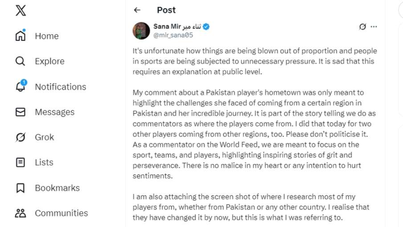Click the @mir_sana05 handle link
The height and width of the screenshot is (227, 403).
pyautogui.click(x=173, y=35)
